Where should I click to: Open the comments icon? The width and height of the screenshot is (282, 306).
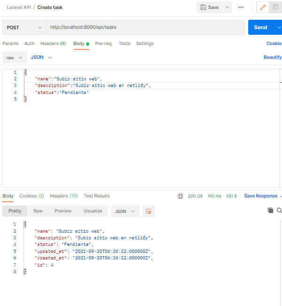click(x=275, y=8)
